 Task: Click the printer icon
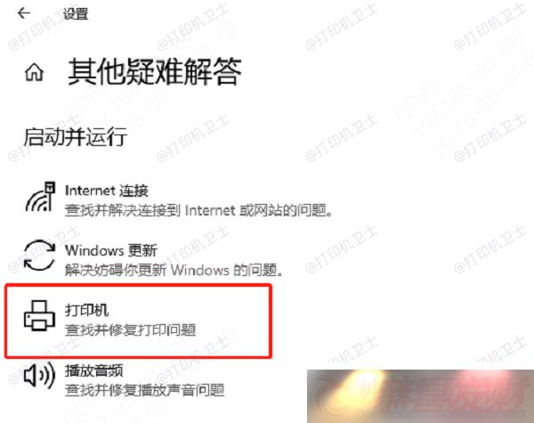[x=39, y=315]
